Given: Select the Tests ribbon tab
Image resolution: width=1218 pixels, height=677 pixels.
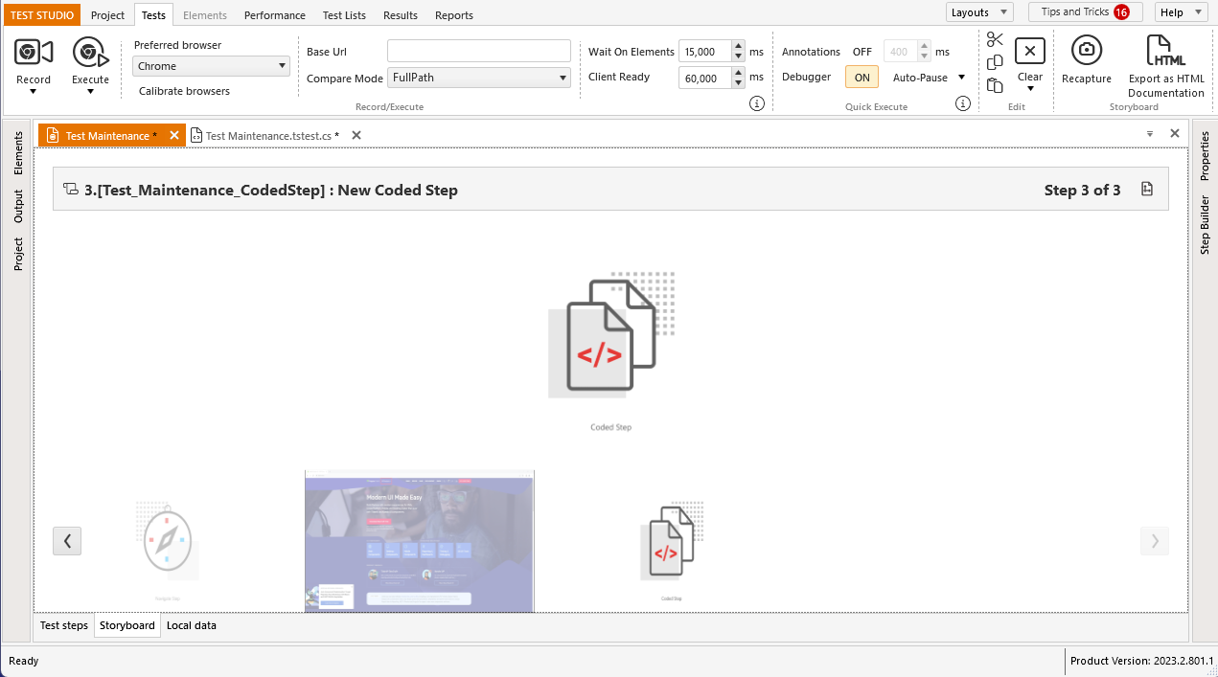Looking at the screenshot, I should point(153,15).
